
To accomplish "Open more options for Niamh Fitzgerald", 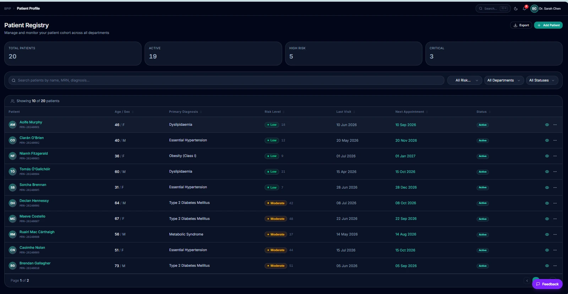I will 555,156.
